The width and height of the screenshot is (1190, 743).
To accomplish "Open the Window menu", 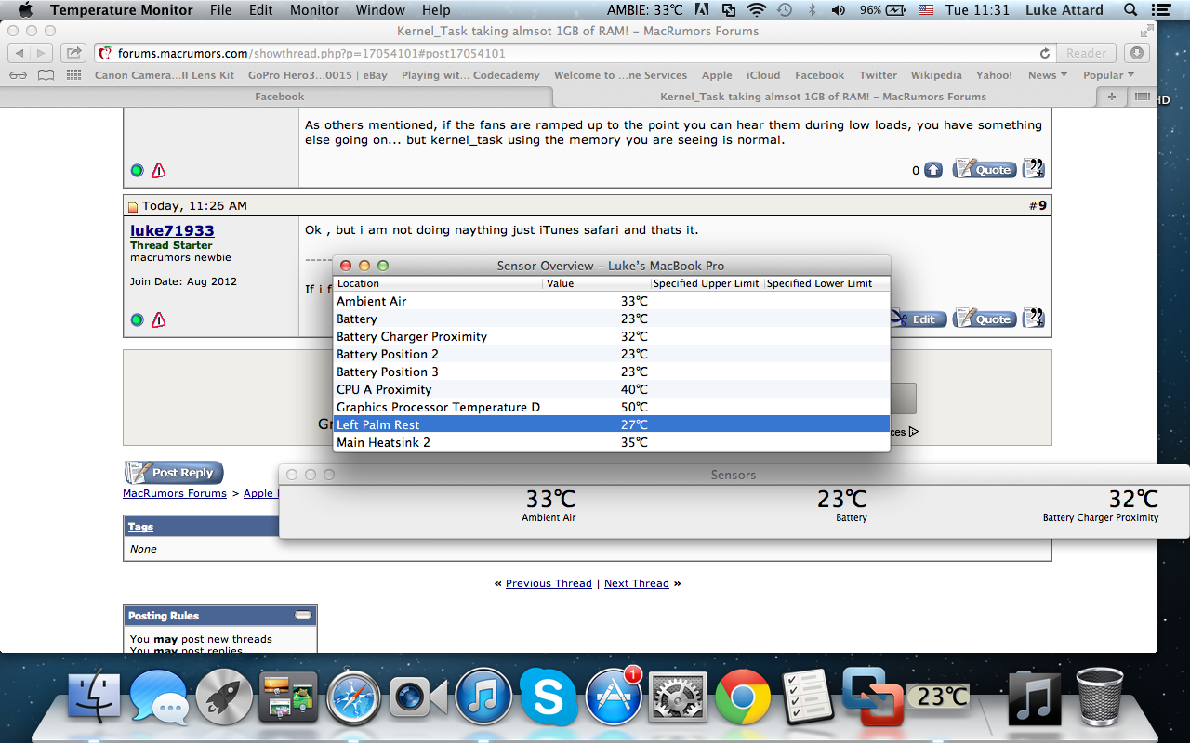I will [380, 10].
